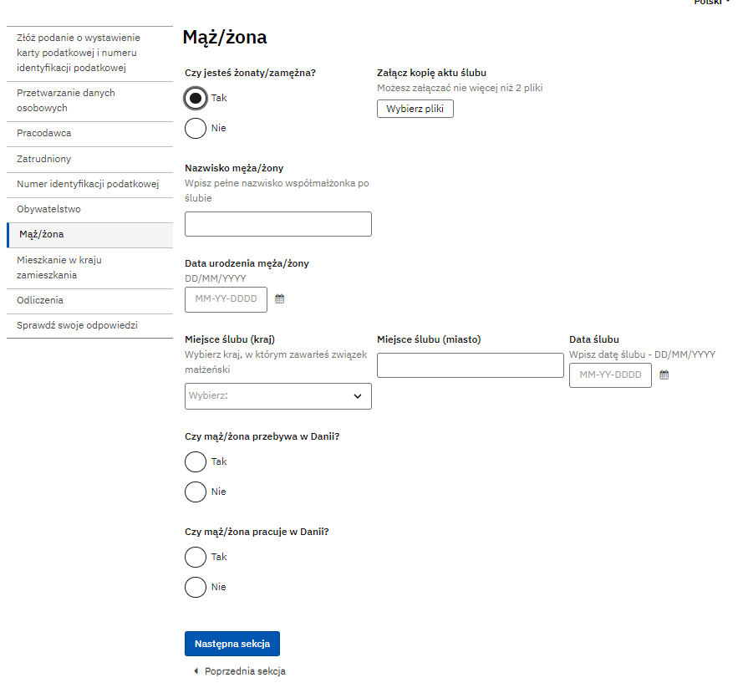Screen dimensions: 743x688
Task: Open the Polski language selector
Action: 712,3
